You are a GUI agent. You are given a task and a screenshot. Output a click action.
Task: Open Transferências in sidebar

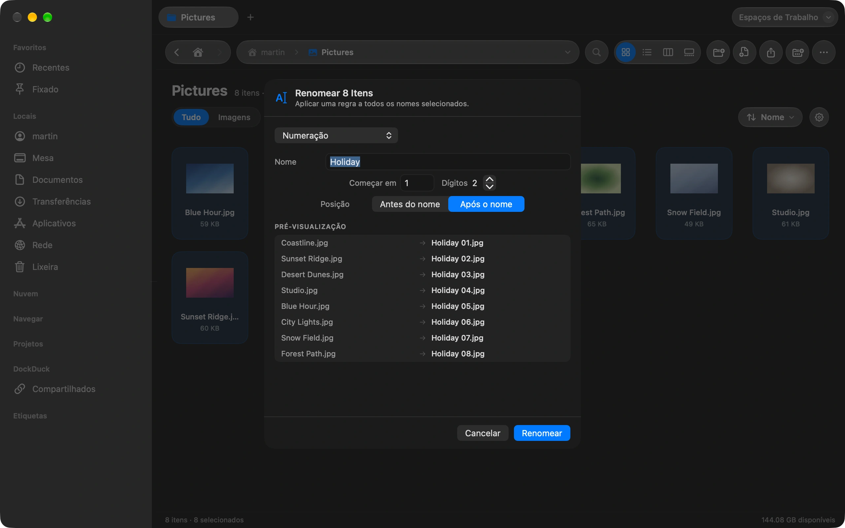[x=52, y=202]
